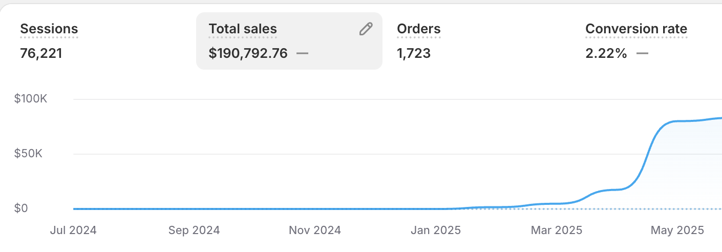Click the $190,792.76 total sales amount
722x252 pixels.
[248, 53]
